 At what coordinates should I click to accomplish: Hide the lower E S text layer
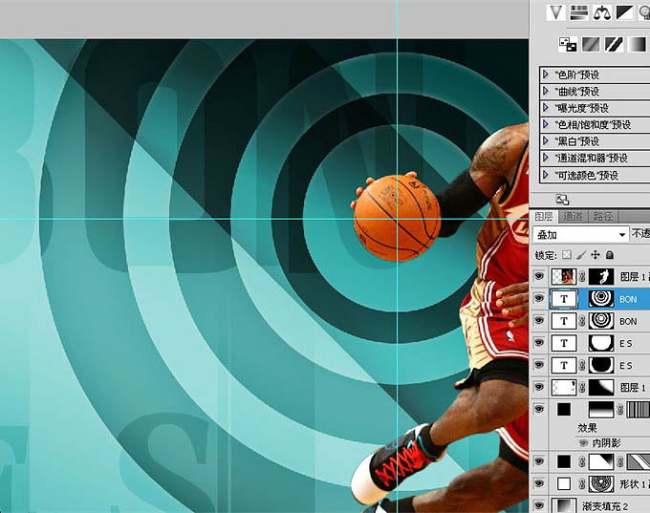539,365
